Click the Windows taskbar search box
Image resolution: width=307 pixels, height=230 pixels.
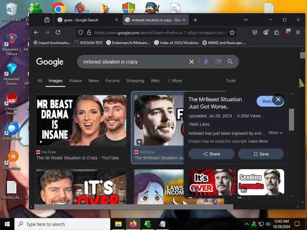point(62,224)
